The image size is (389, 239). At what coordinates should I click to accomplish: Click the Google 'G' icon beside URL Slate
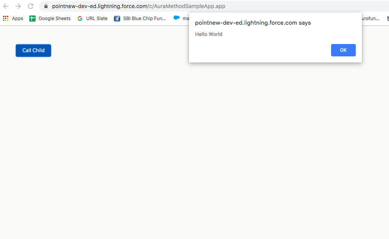[x=80, y=18]
